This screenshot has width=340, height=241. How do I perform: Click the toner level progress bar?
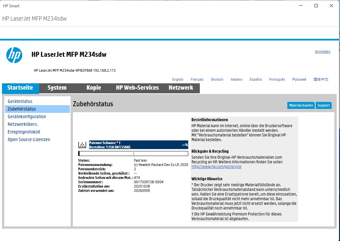point(133,153)
